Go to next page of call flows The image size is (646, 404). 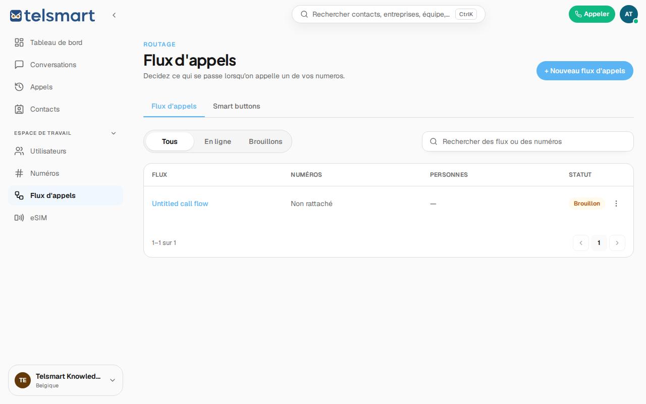pos(617,243)
